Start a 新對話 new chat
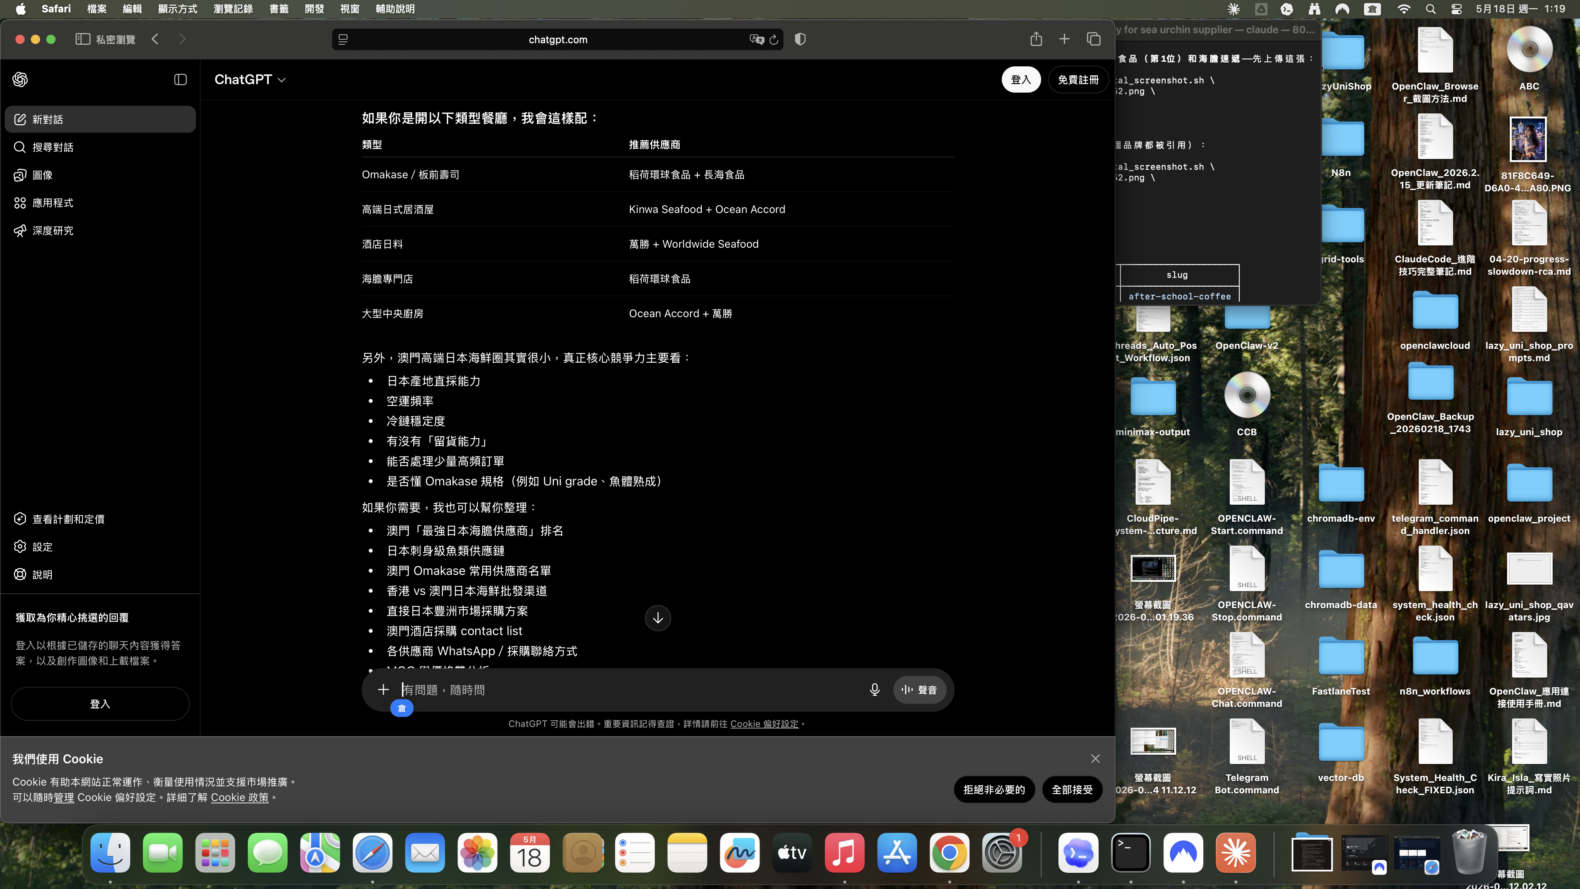The height and width of the screenshot is (889, 1580). point(100,119)
